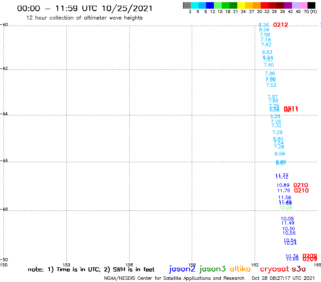
Task: Click the wave height value 11.49
Action: tap(288, 223)
